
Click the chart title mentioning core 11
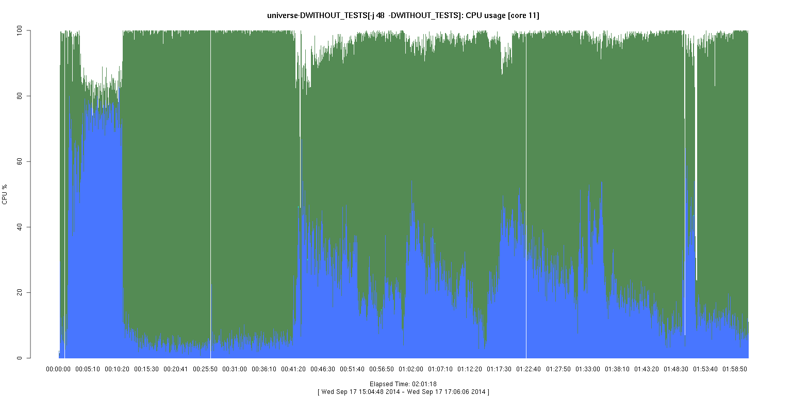(x=403, y=15)
